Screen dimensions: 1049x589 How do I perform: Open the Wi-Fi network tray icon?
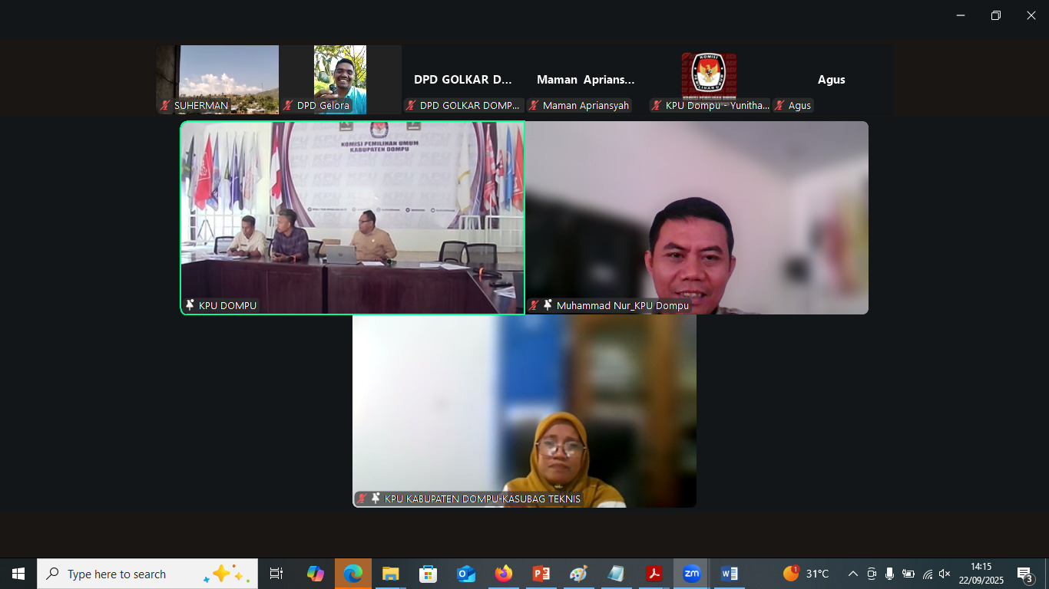[x=927, y=574]
